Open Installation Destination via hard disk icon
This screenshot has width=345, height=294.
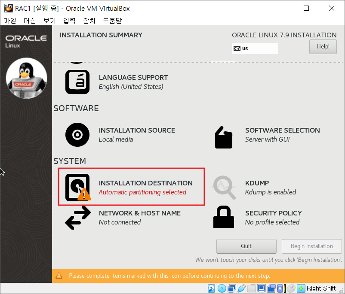coord(78,188)
